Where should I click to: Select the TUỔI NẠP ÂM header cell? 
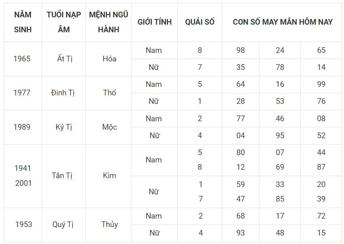[64, 22]
